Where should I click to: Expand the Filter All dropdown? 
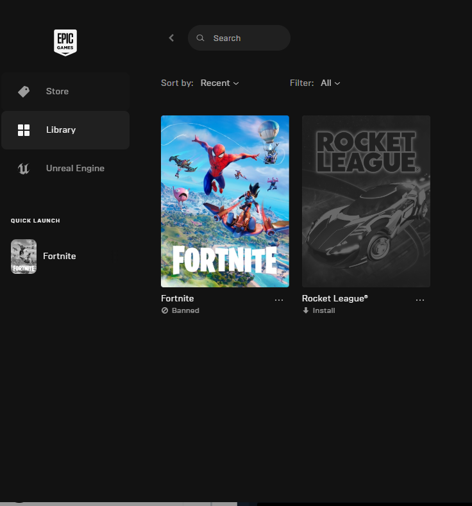tap(330, 83)
